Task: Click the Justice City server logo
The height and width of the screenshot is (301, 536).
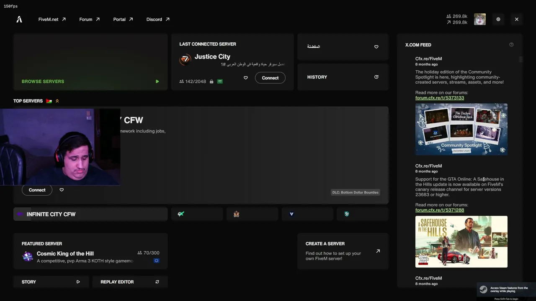Action: click(185, 59)
